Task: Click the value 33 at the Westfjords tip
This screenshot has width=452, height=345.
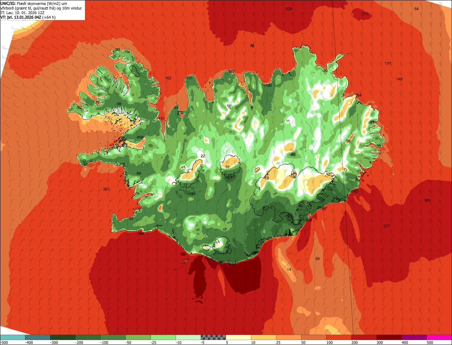Action: (118, 49)
